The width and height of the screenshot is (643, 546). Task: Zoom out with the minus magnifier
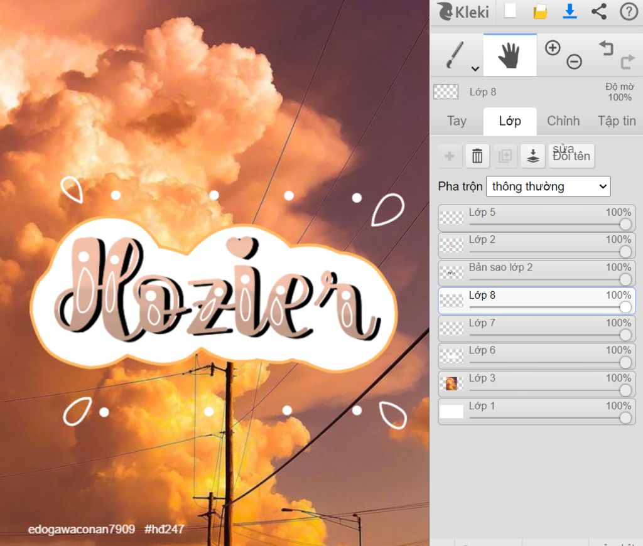574,62
